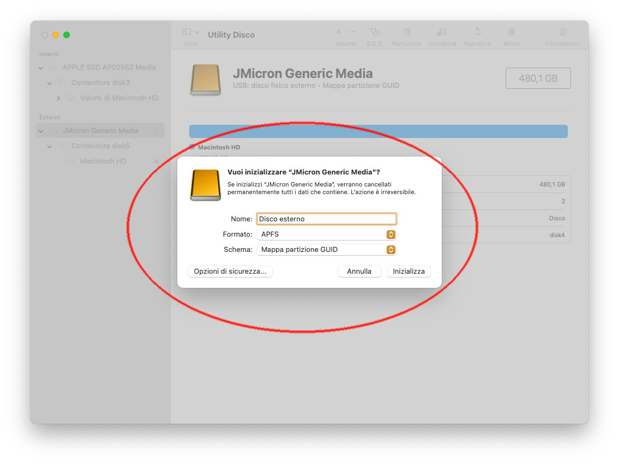Screen dimensions: 619x464
Task: Click the value 2 in the info table
Action: point(563,201)
